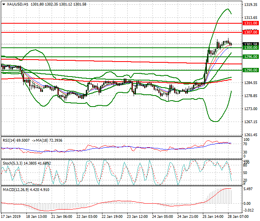Click the 1313.65 price scale value

[x=251, y=18]
